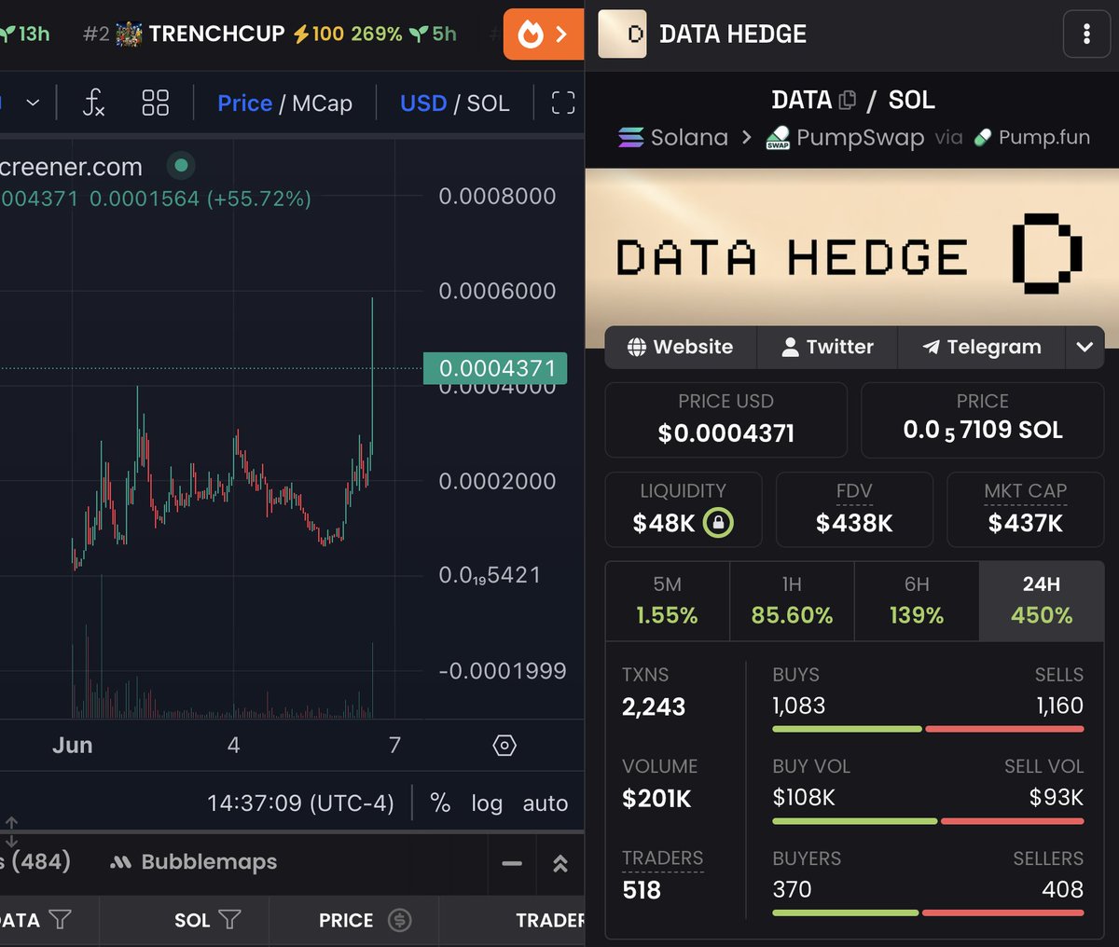Viewport: 1119px width, 947px height.
Task: Select the 6H timeframe tab
Action: click(917, 601)
